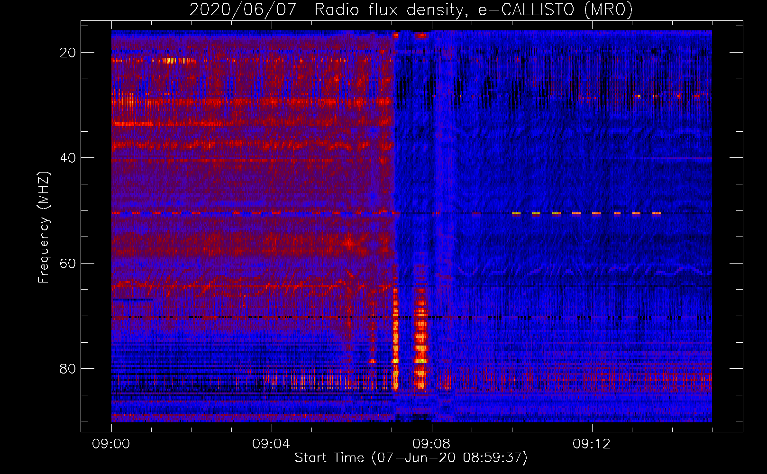767x474 pixels.
Task: Select the '80' frequency tick label
Action: point(68,368)
